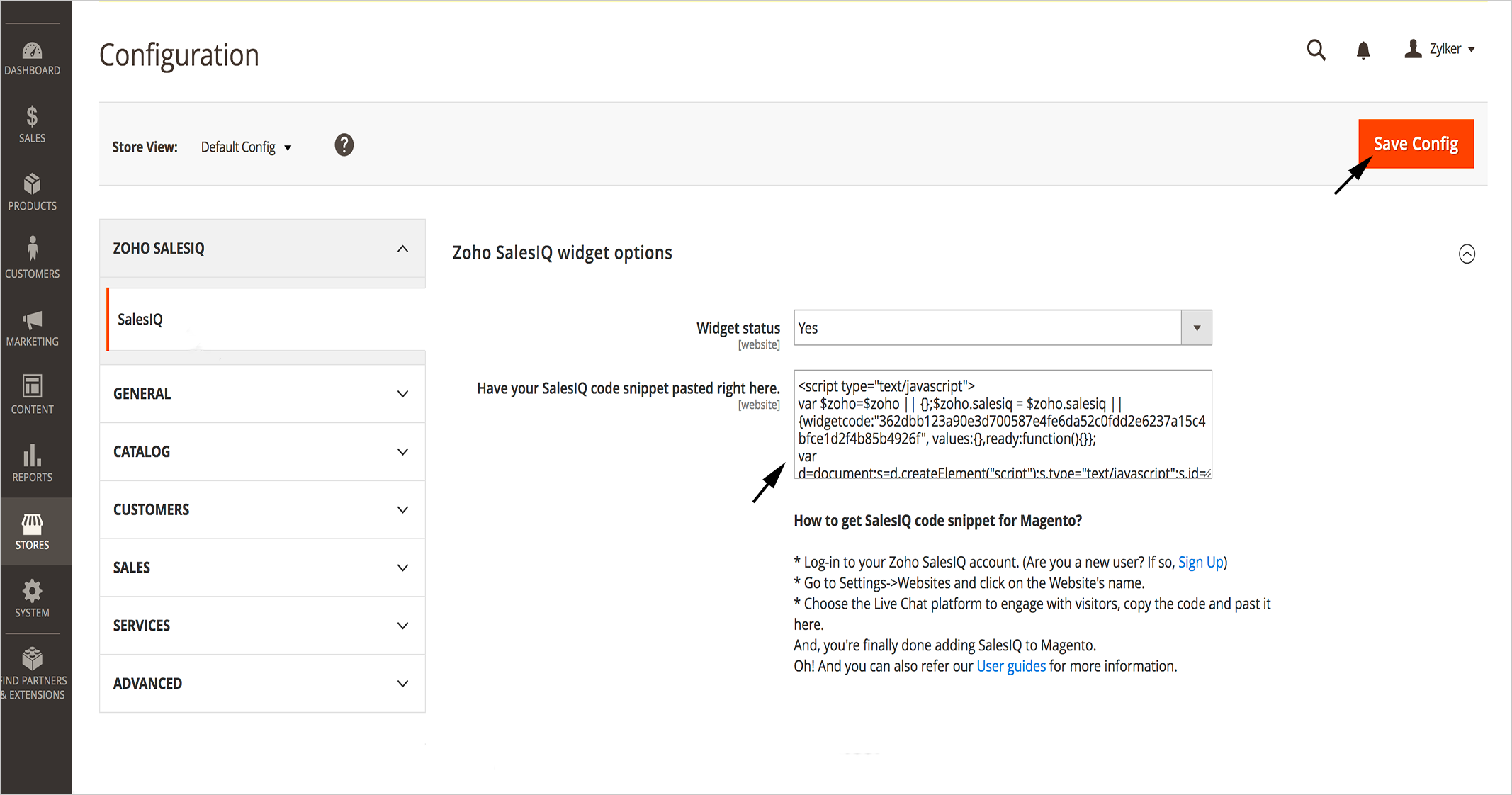Click the resize handle of code textarea

[1207, 473]
